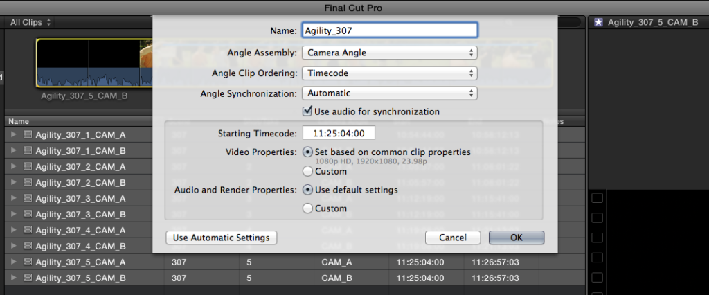Click CAM_A cell in Agility_307_5_CAM_A row
Image resolution: width=709 pixels, height=295 pixels.
(336, 262)
